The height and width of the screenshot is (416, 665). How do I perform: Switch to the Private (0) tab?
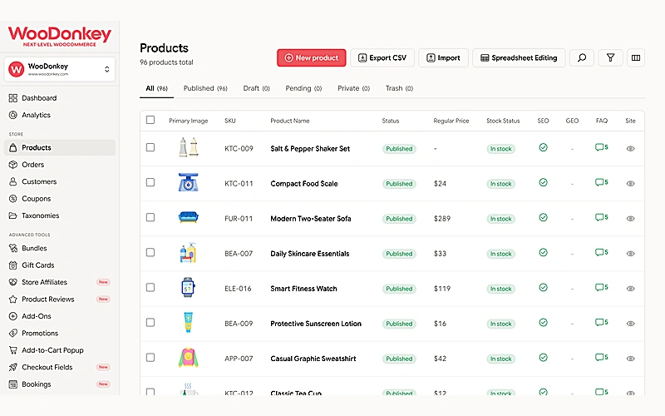click(354, 88)
